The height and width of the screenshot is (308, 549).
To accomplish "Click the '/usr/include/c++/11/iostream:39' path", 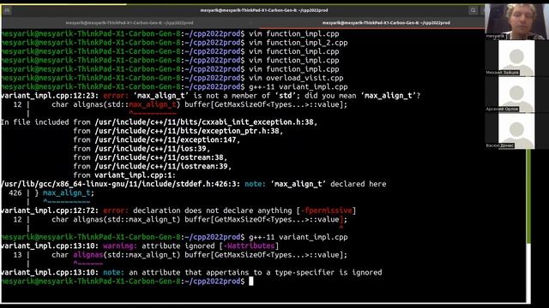I will click(163, 166).
